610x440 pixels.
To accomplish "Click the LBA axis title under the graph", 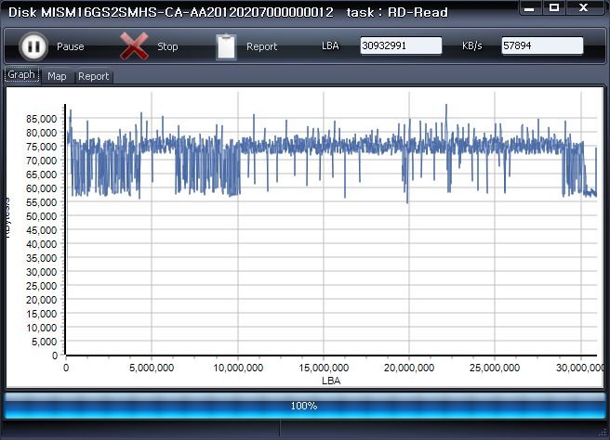I will 331,381.
